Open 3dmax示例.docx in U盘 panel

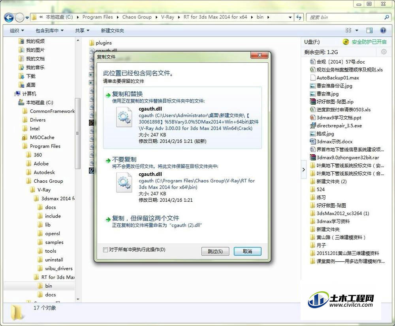[335, 142]
